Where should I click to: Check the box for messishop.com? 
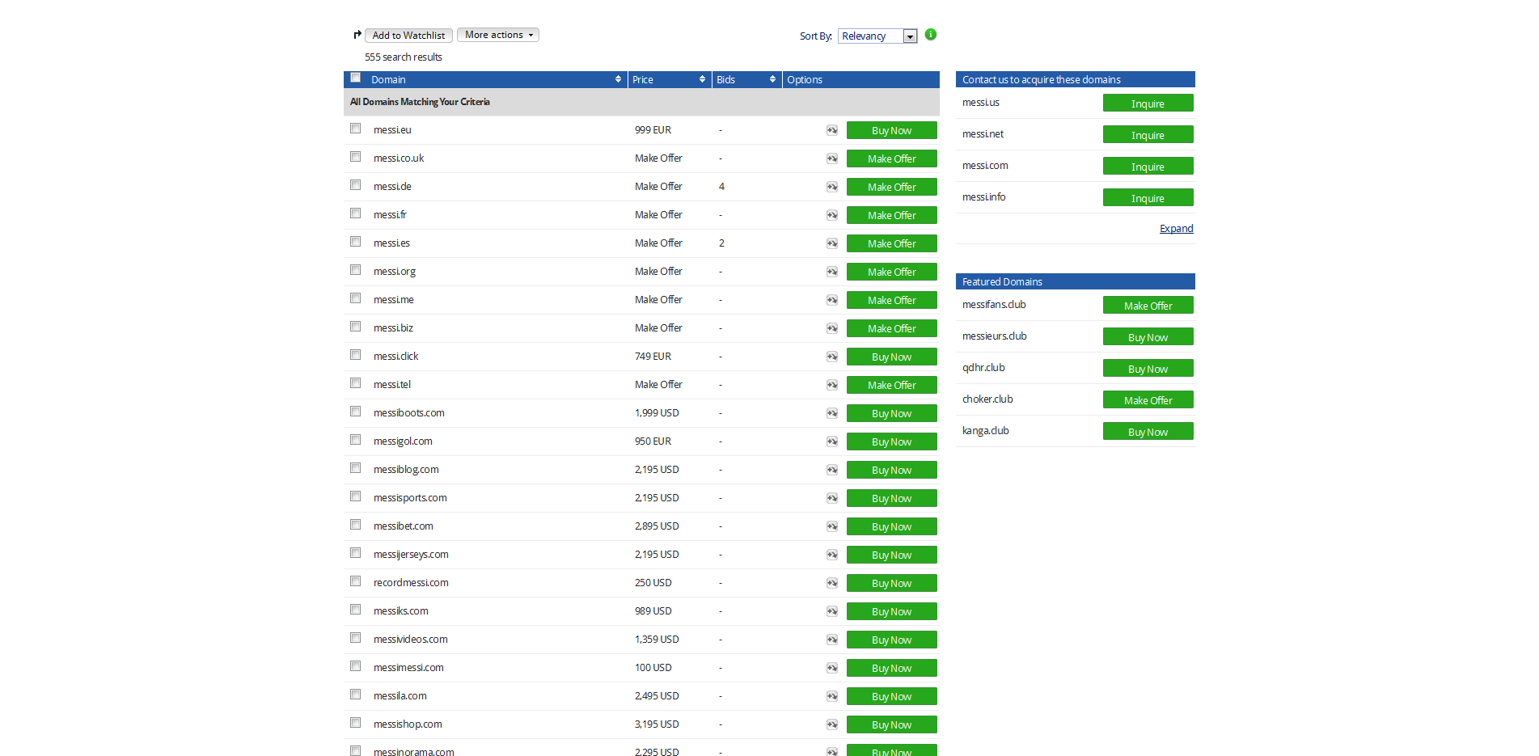(355, 723)
